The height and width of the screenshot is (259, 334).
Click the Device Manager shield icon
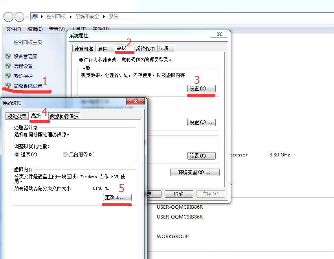(x=7, y=56)
